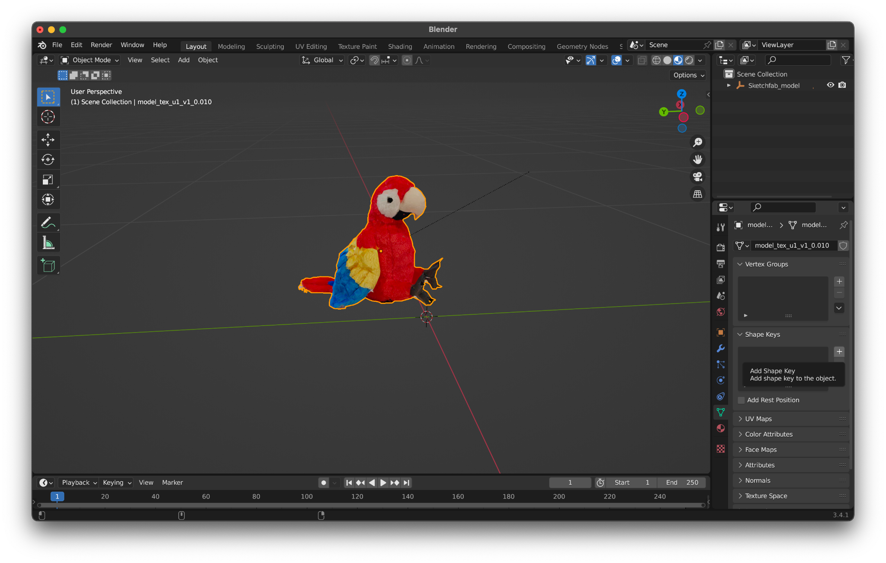Switch to the UV Editing workspace tab
The height and width of the screenshot is (563, 886).
tap(311, 46)
